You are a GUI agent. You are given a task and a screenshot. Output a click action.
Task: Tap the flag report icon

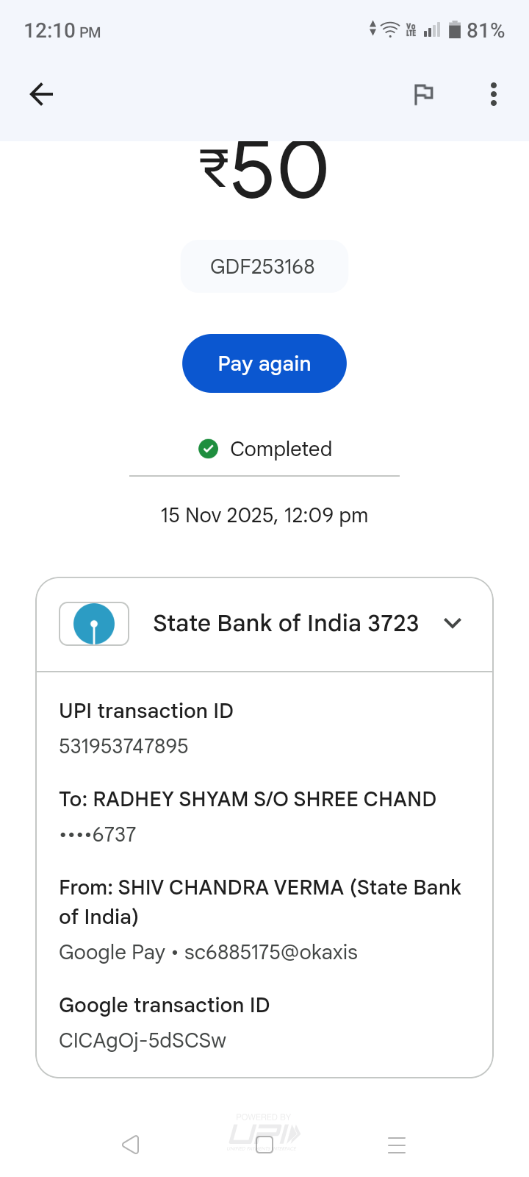pos(423,94)
